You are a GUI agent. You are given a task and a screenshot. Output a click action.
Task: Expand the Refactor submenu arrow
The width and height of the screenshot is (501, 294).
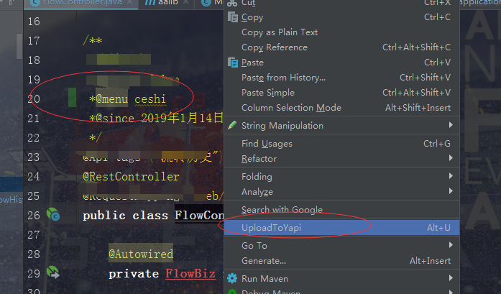coord(451,158)
